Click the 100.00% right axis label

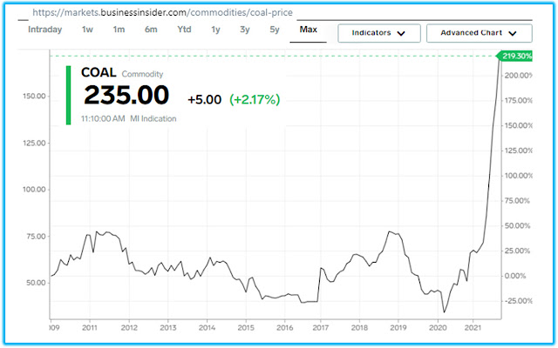518,176
